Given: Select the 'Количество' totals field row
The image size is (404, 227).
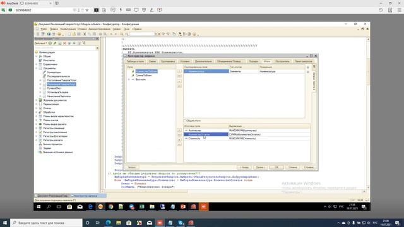Looking at the screenshot, I should pyautogui.click(x=247, y=131).
